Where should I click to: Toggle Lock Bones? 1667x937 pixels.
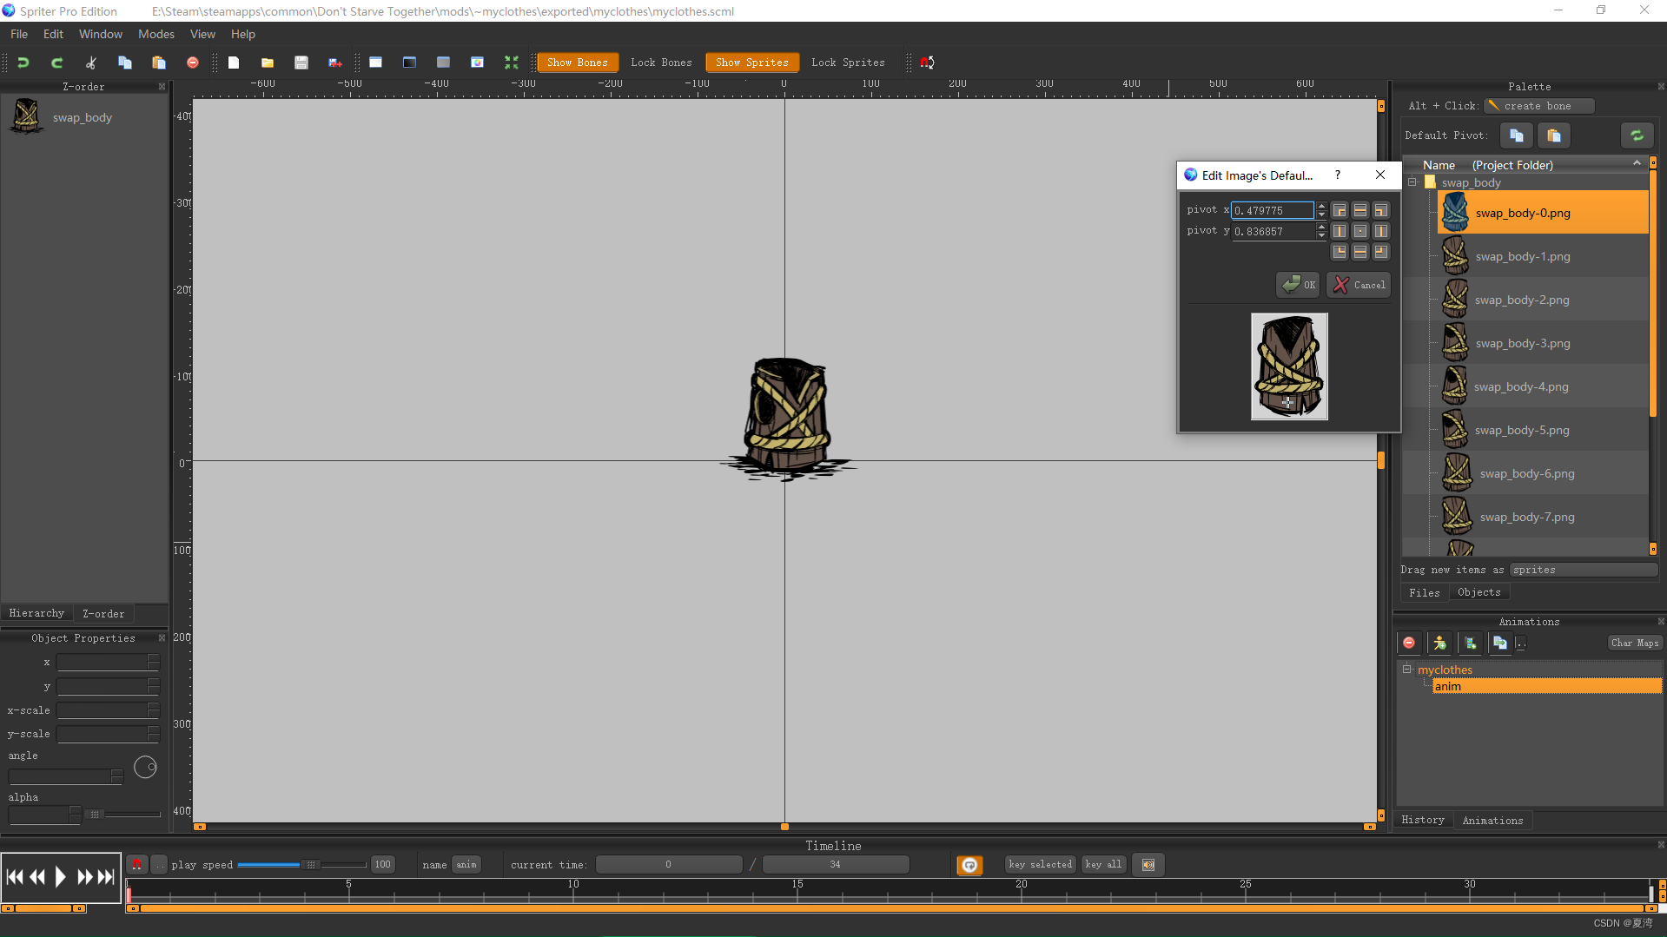tap(661, 63)
